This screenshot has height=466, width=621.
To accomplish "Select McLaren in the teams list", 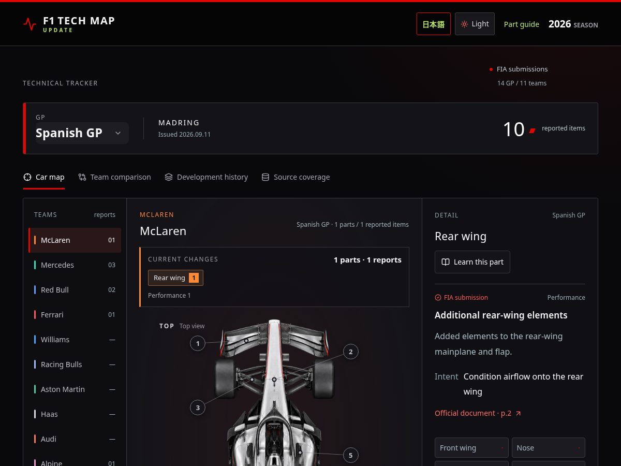I will pyautogui.click(x=75, y=240).
